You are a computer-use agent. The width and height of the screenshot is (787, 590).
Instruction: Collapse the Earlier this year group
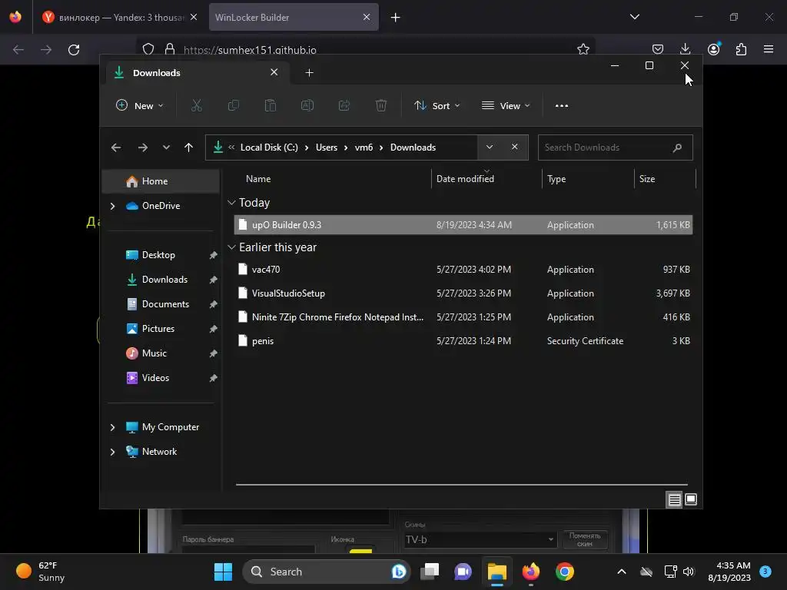click(x=231, y=247)
